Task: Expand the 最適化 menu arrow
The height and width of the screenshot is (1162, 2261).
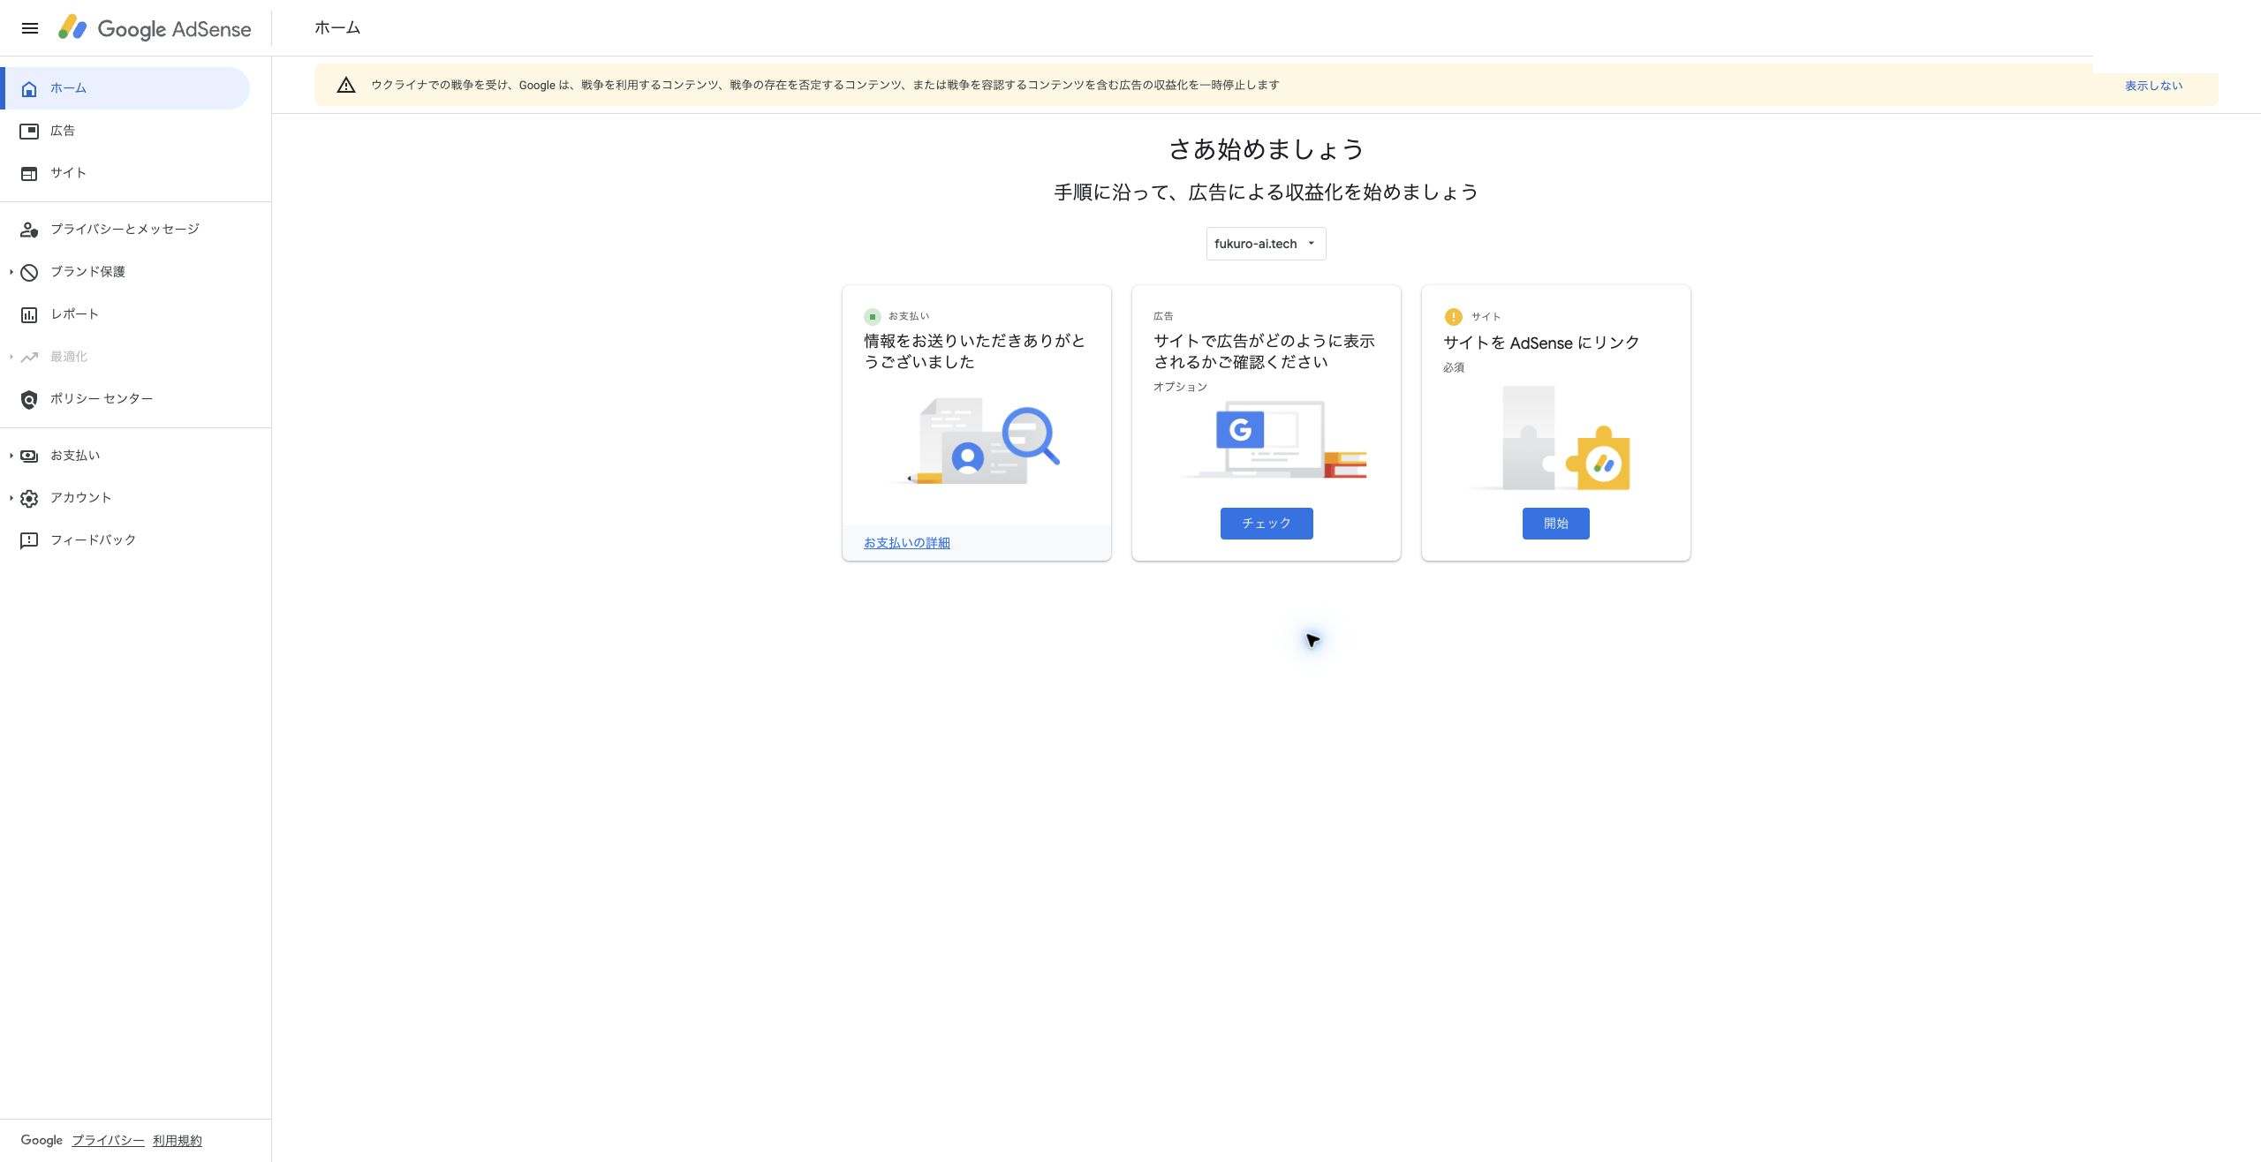Action: (11, 357)
